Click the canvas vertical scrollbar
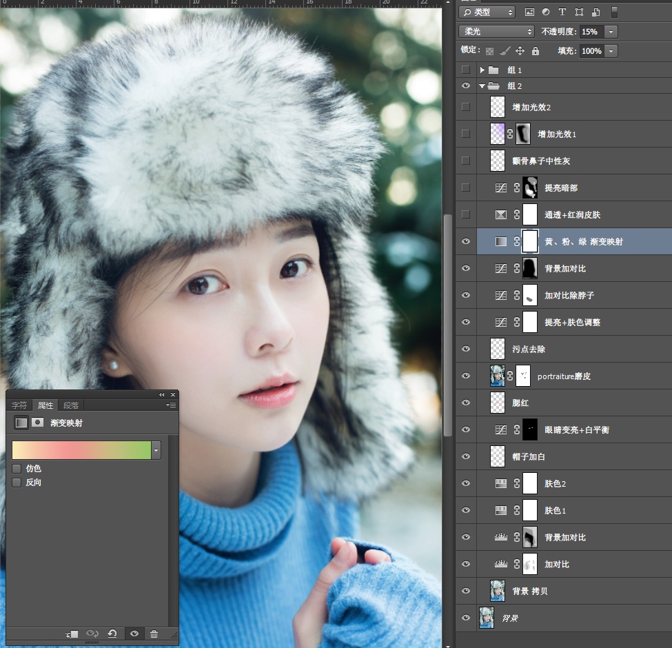The width and height of the screenshot is (672, 648). click(448, 325)
